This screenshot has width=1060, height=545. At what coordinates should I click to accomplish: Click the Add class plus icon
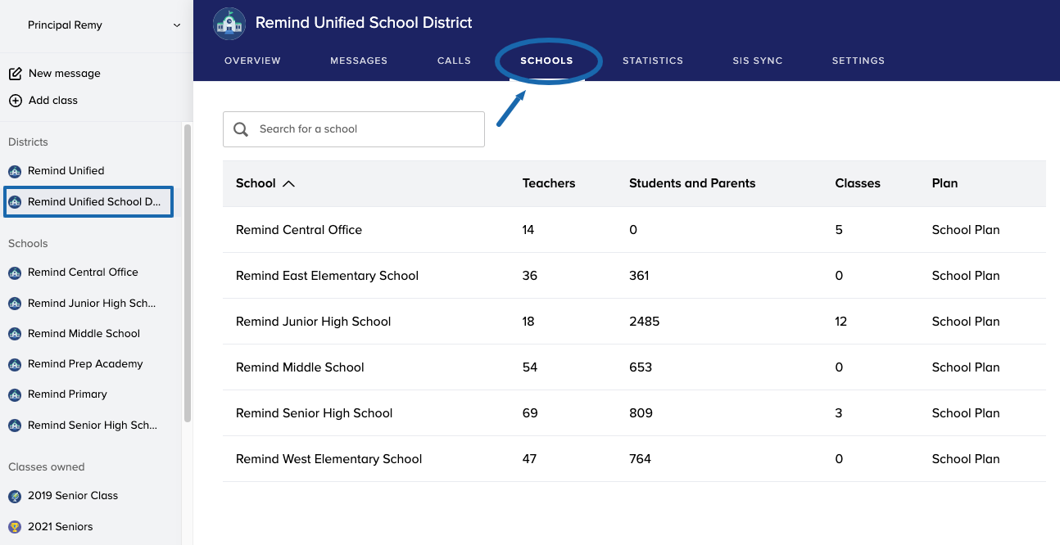[15, 101]
